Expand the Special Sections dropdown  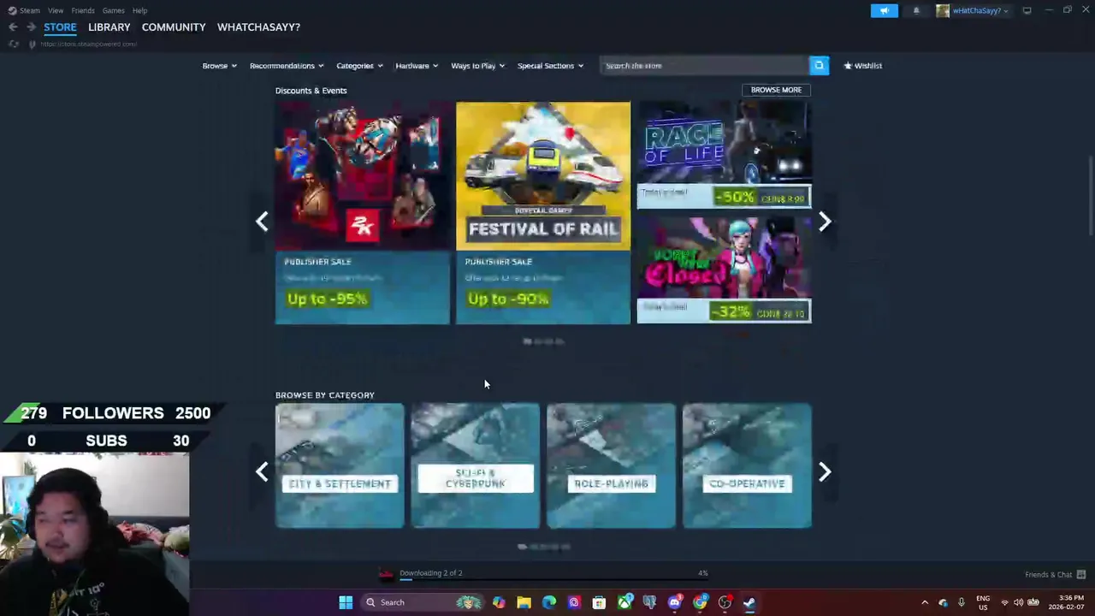coord(550,66)
